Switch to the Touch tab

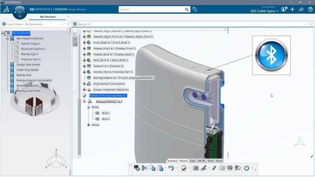(x=219, y=161)
